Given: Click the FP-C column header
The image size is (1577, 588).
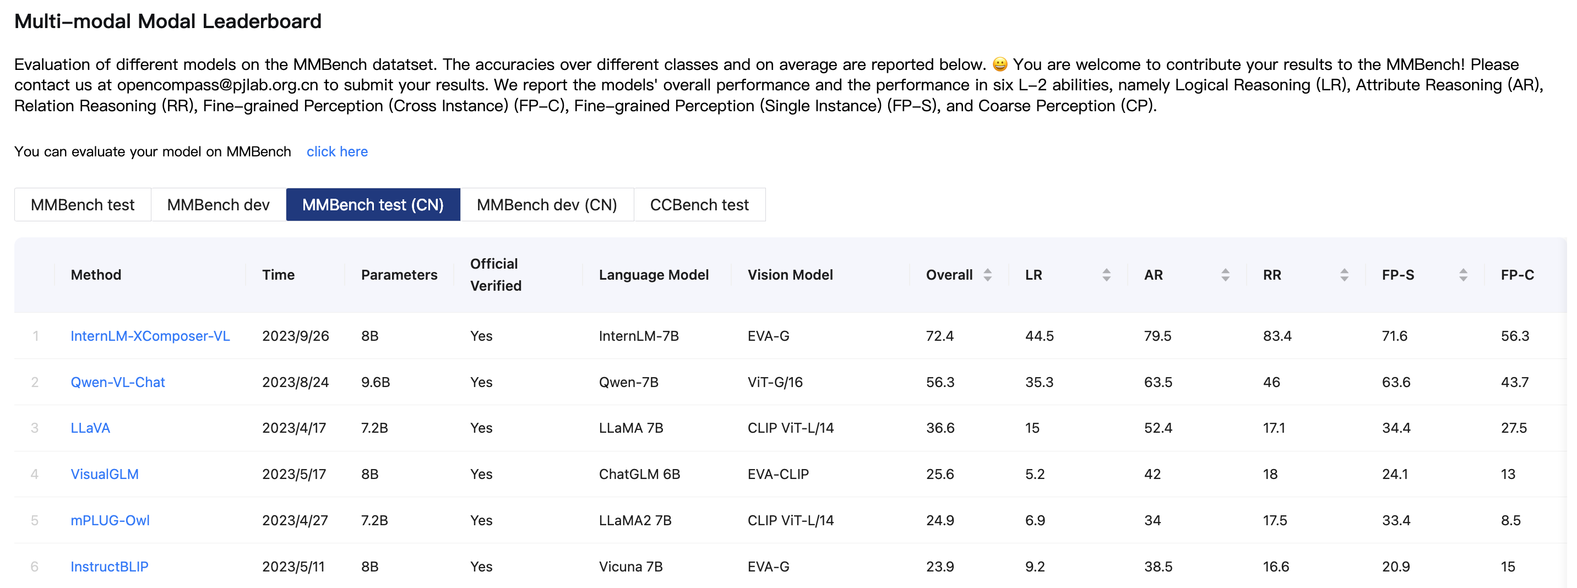Looking at the screenshot, I should point(1517,275).
